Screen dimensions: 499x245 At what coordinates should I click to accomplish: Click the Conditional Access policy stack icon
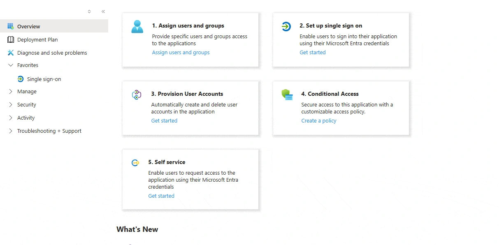(x=287, y=95)
